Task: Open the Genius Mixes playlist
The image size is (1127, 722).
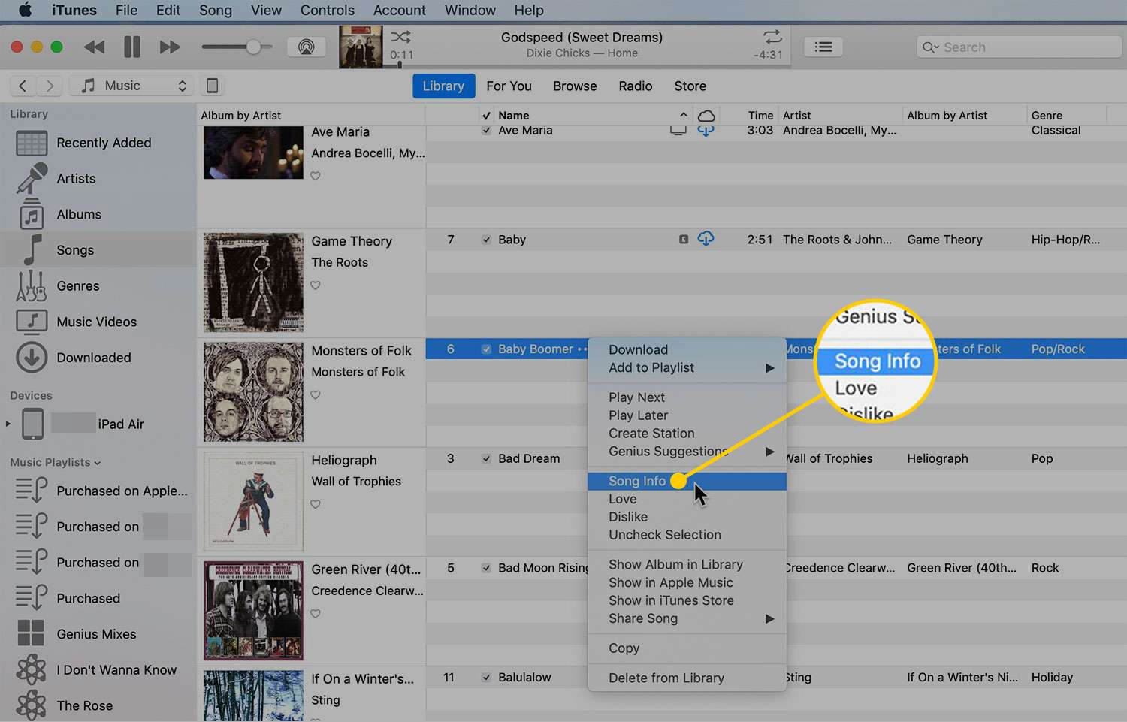Action: click(x=98, y=634)
